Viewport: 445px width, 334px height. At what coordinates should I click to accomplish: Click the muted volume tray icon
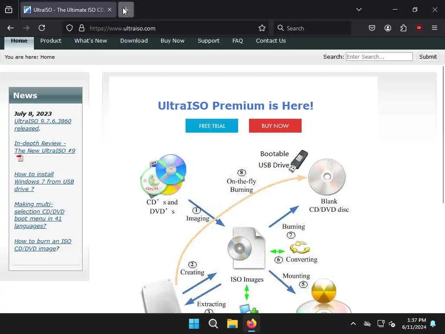[x=392, y=324]
